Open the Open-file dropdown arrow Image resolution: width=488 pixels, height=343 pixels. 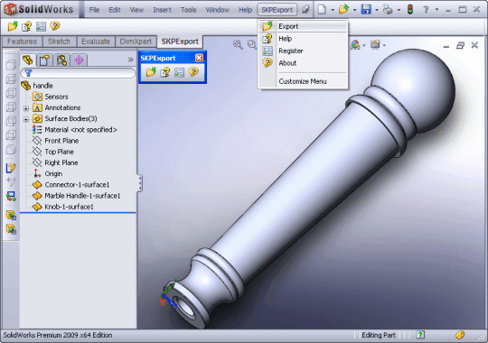[354, 10]
